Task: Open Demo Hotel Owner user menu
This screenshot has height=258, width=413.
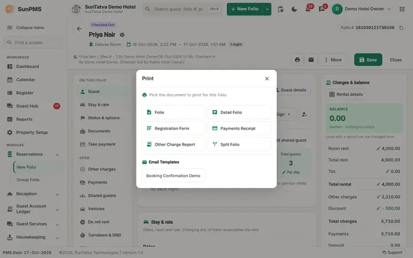Action: [x=361, y=9]
